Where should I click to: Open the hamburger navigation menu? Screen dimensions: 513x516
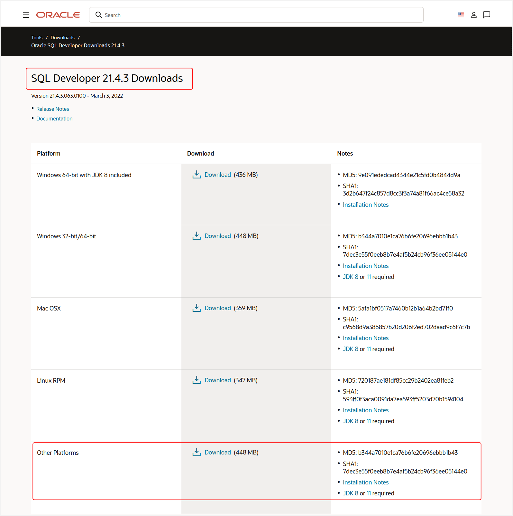click(x=26, y=15)
